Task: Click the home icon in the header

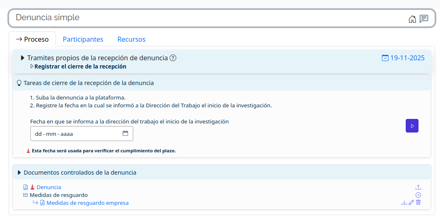Action: [x=412, y=19]
